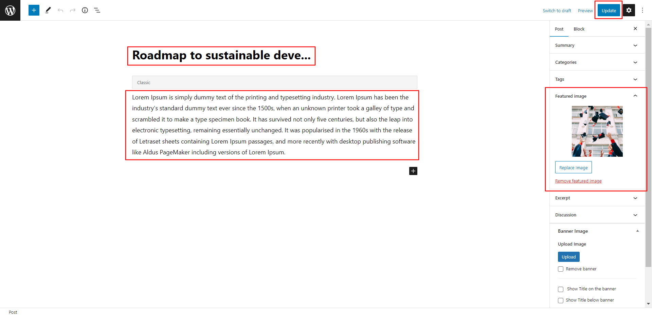Click the Update button

tap(609, 11)
